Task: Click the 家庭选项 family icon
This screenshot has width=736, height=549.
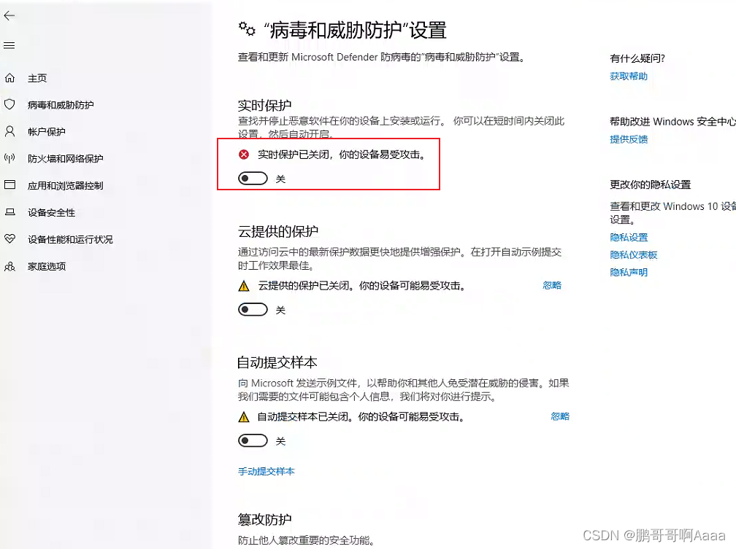Action: point(9,265)
